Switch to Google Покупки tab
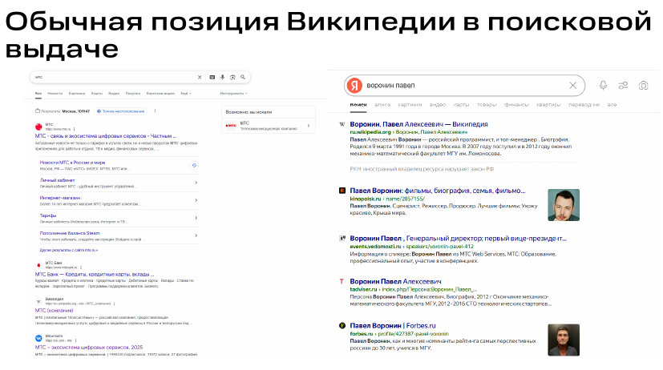 coord(133,94)
